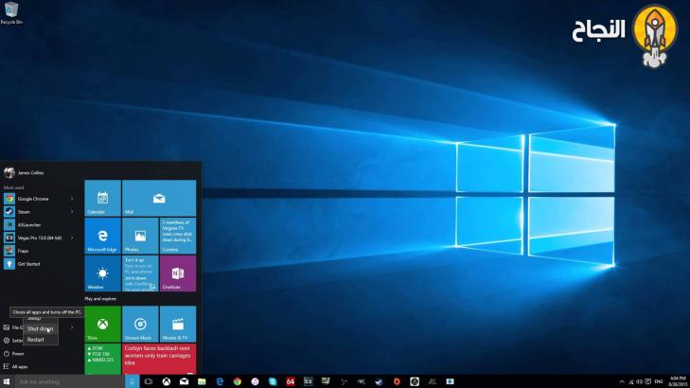Viewport: 690px width, 388px height.
Task: Click the Ask me anything search box
Action: pyautogui.click(x=66, y=381)
